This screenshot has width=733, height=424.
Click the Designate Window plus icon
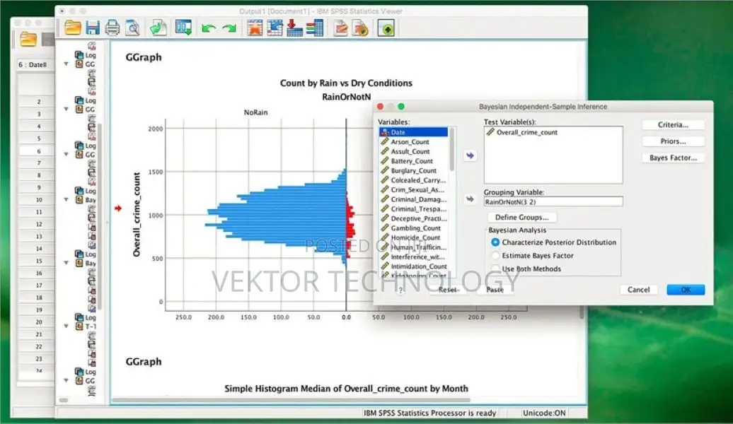click(x=386, y=28)
